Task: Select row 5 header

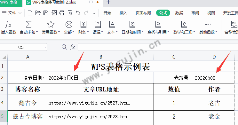Action: click(4, 116)
